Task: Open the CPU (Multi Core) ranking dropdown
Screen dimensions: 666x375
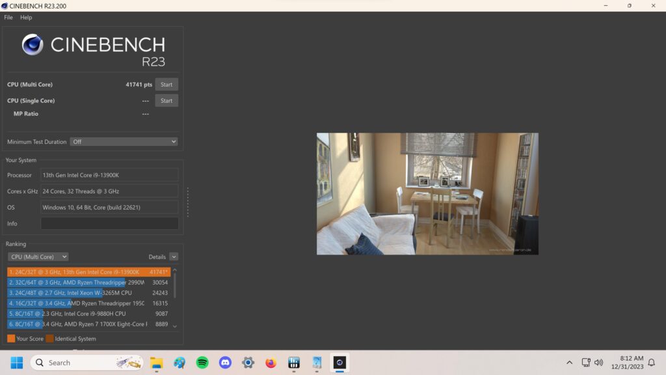Action: pyautogui.click(x=38, y=257)
